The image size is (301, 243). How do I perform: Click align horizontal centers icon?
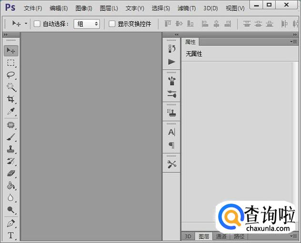tap(216, 24)
